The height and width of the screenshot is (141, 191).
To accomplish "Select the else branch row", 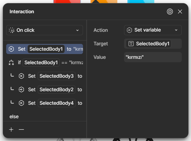I will point(14,117).
